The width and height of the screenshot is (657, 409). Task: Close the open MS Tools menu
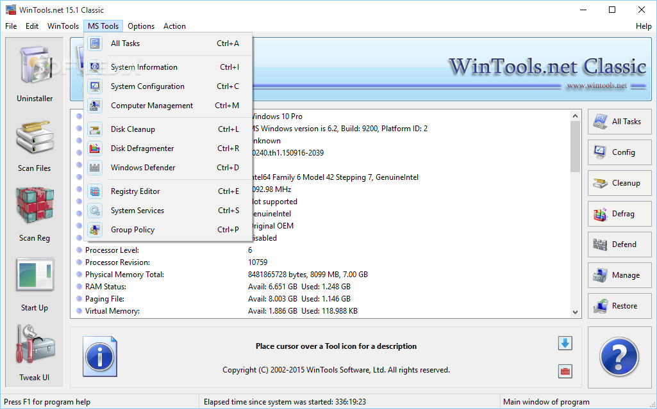tap(103, 26)
